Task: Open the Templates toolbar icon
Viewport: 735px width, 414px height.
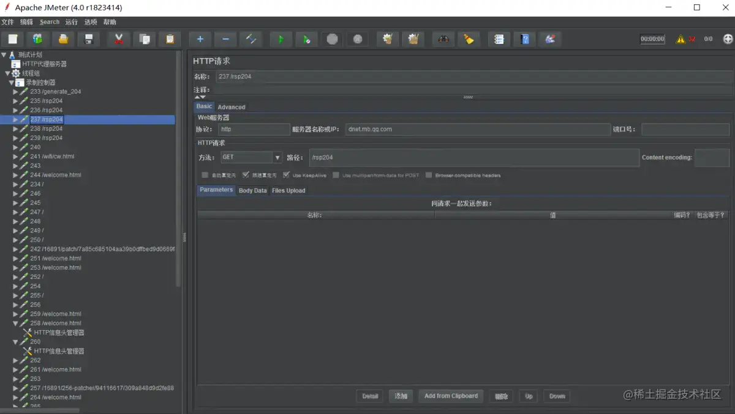Action: [38, 39]
